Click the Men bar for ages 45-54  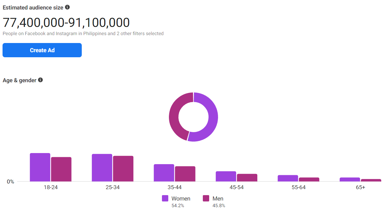click(x=247, y=178)
